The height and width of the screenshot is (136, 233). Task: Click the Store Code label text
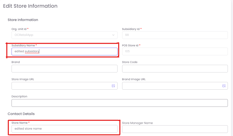click(130, 62)
